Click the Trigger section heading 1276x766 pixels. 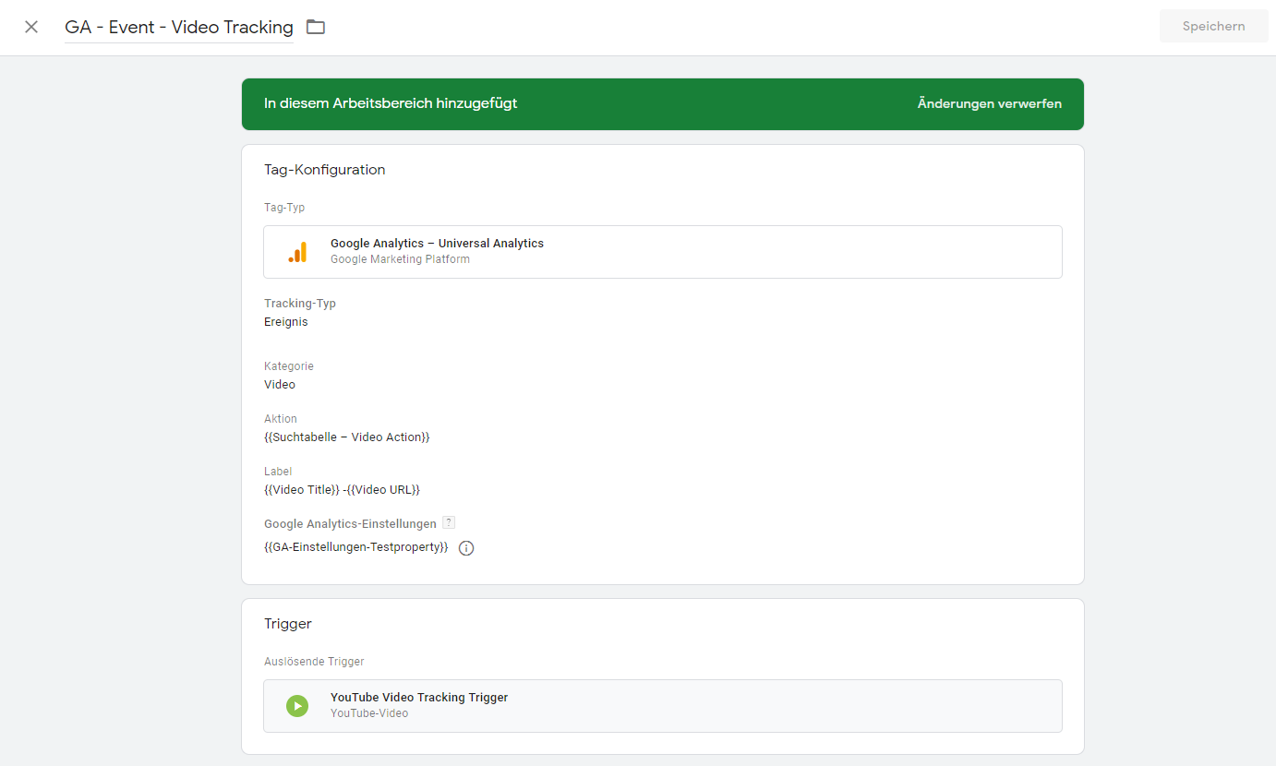(x=288, y=624)
